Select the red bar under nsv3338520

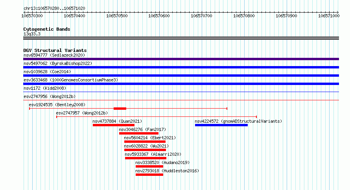[149, 166]
